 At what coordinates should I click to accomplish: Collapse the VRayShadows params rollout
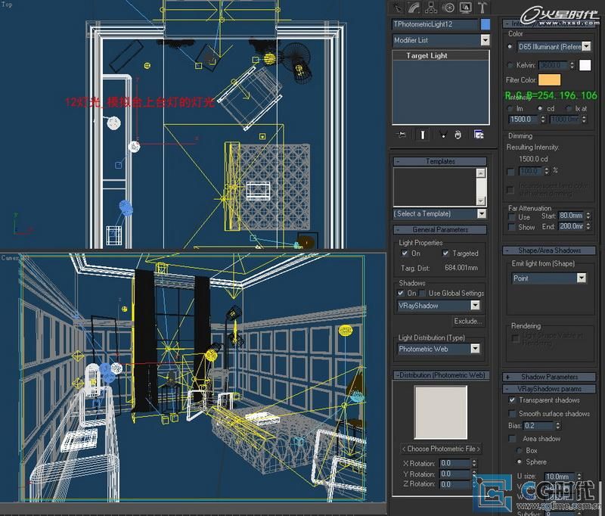pyautogui.click(x=550, y=389)
